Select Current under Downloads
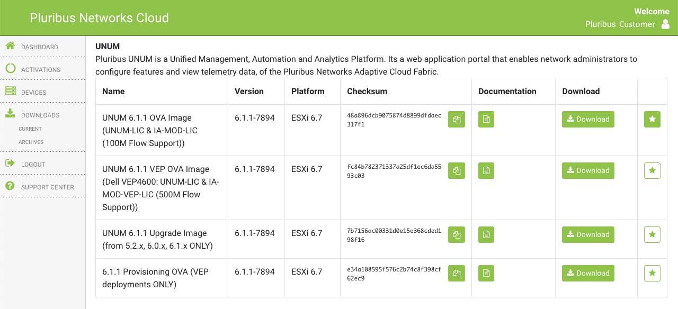The height and width of the screenshot is (309, 678). point(30,129)
